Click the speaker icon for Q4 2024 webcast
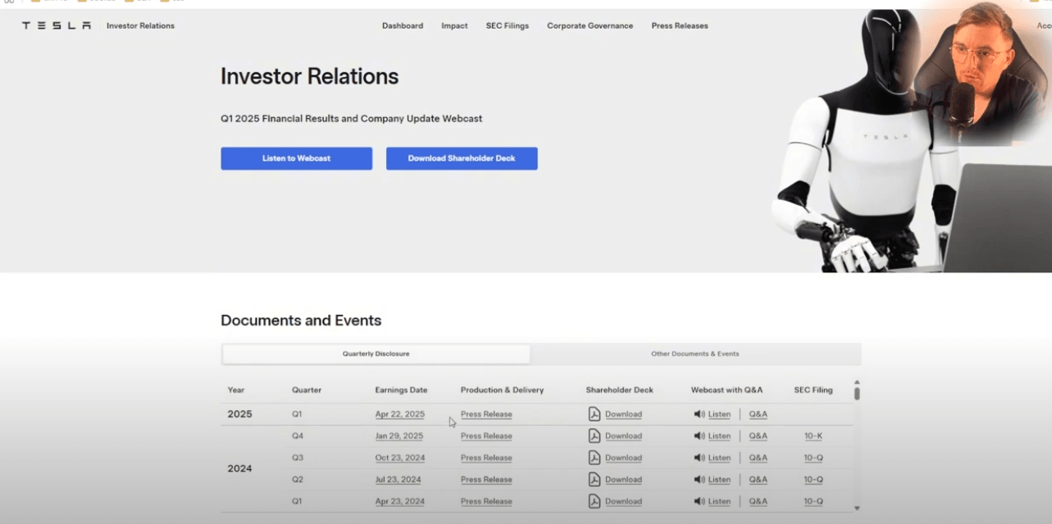 699,436
